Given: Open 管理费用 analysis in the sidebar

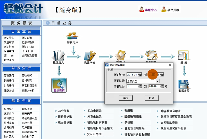Looking at the screenshot, I should [9, 75].
